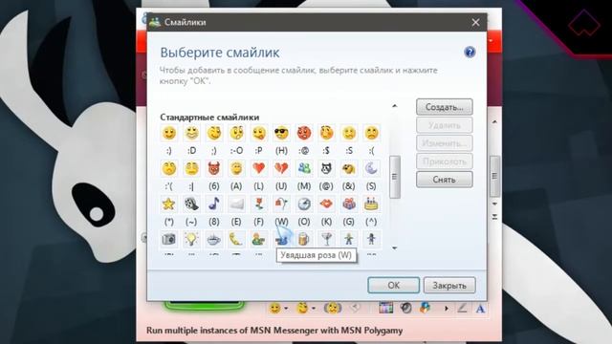Send a nudge from chat toolbar
The height and width of the screenshot is (344, 612).
coord(332,308)
